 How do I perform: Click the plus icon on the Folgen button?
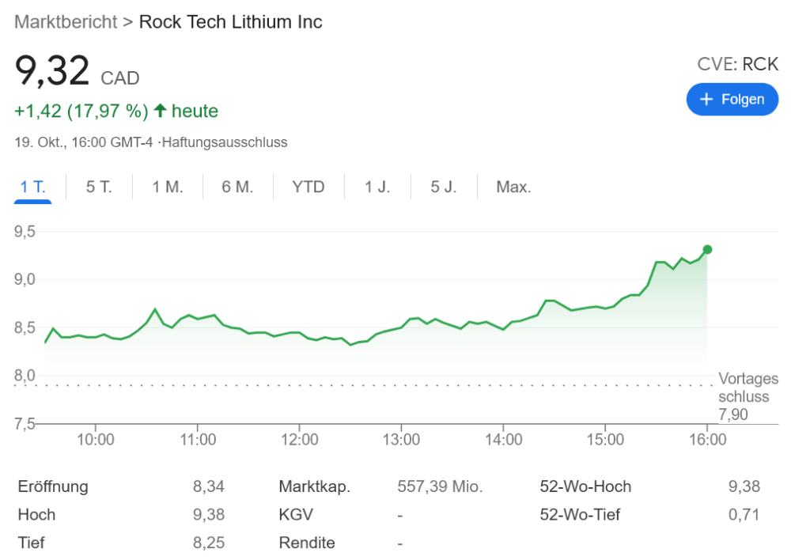tap(705, 99)
